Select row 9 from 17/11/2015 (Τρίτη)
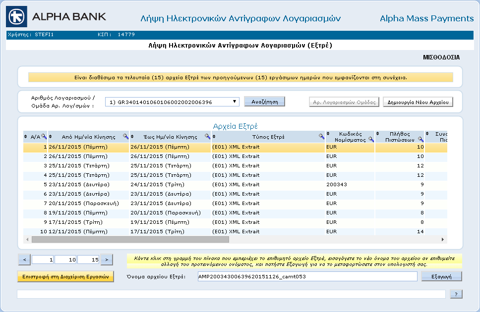 point(235,222)
